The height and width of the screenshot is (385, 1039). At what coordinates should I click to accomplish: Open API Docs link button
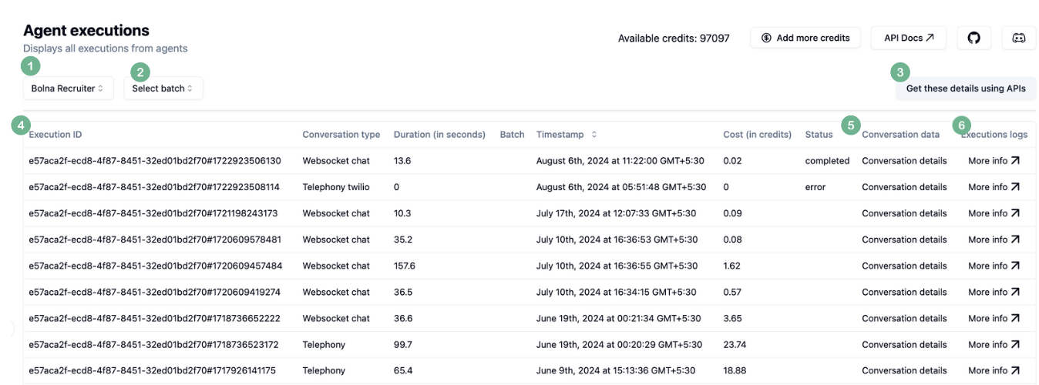(x=909, y=38)
